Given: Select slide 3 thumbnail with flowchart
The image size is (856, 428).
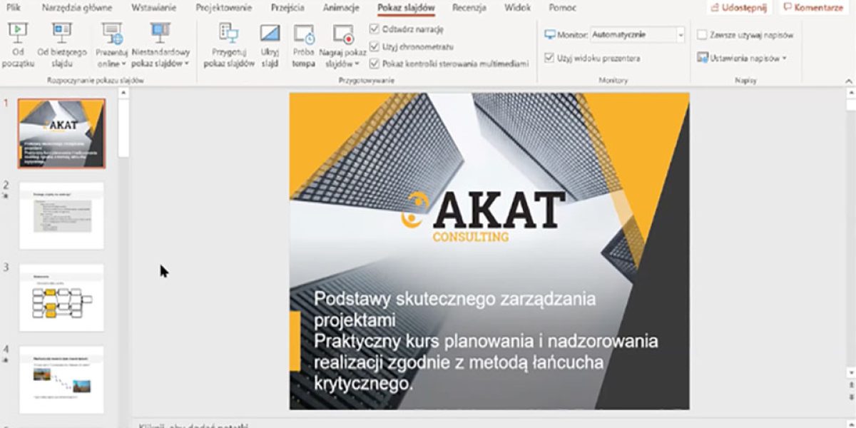Looking at the screenshot, I should pos(61,297).
